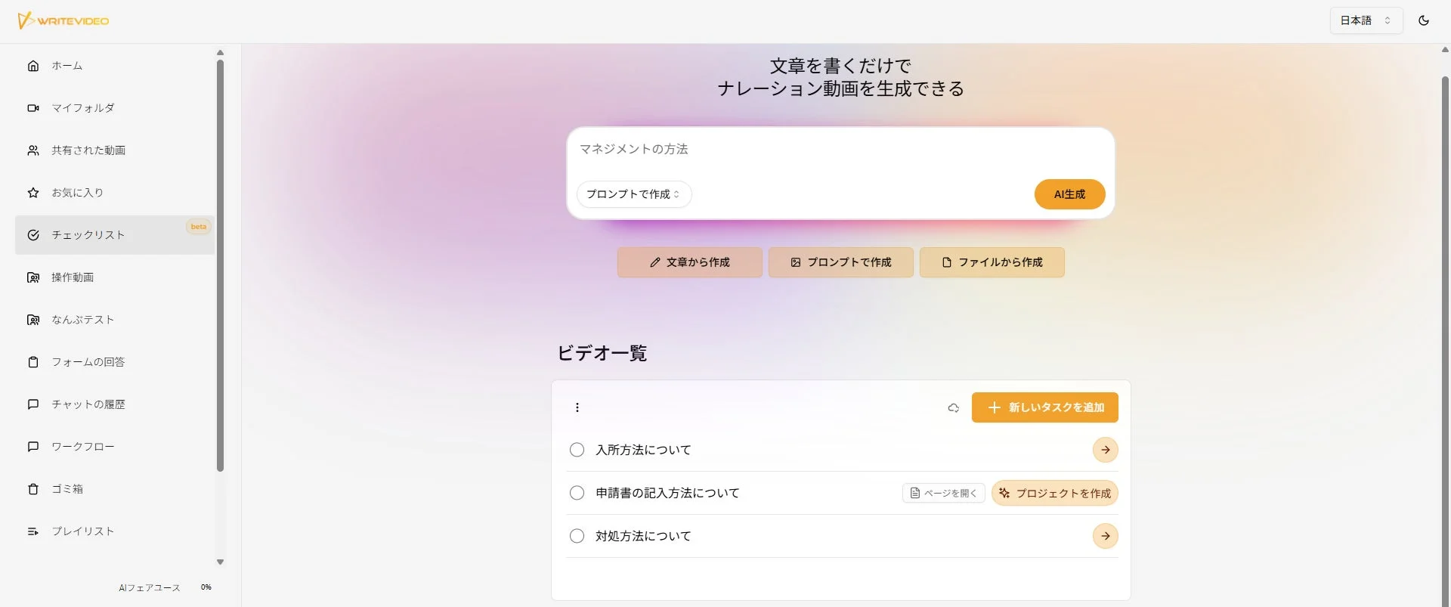Click the 共有された動画 people icon
This screenshot has height=607, width=1451.
33,150
